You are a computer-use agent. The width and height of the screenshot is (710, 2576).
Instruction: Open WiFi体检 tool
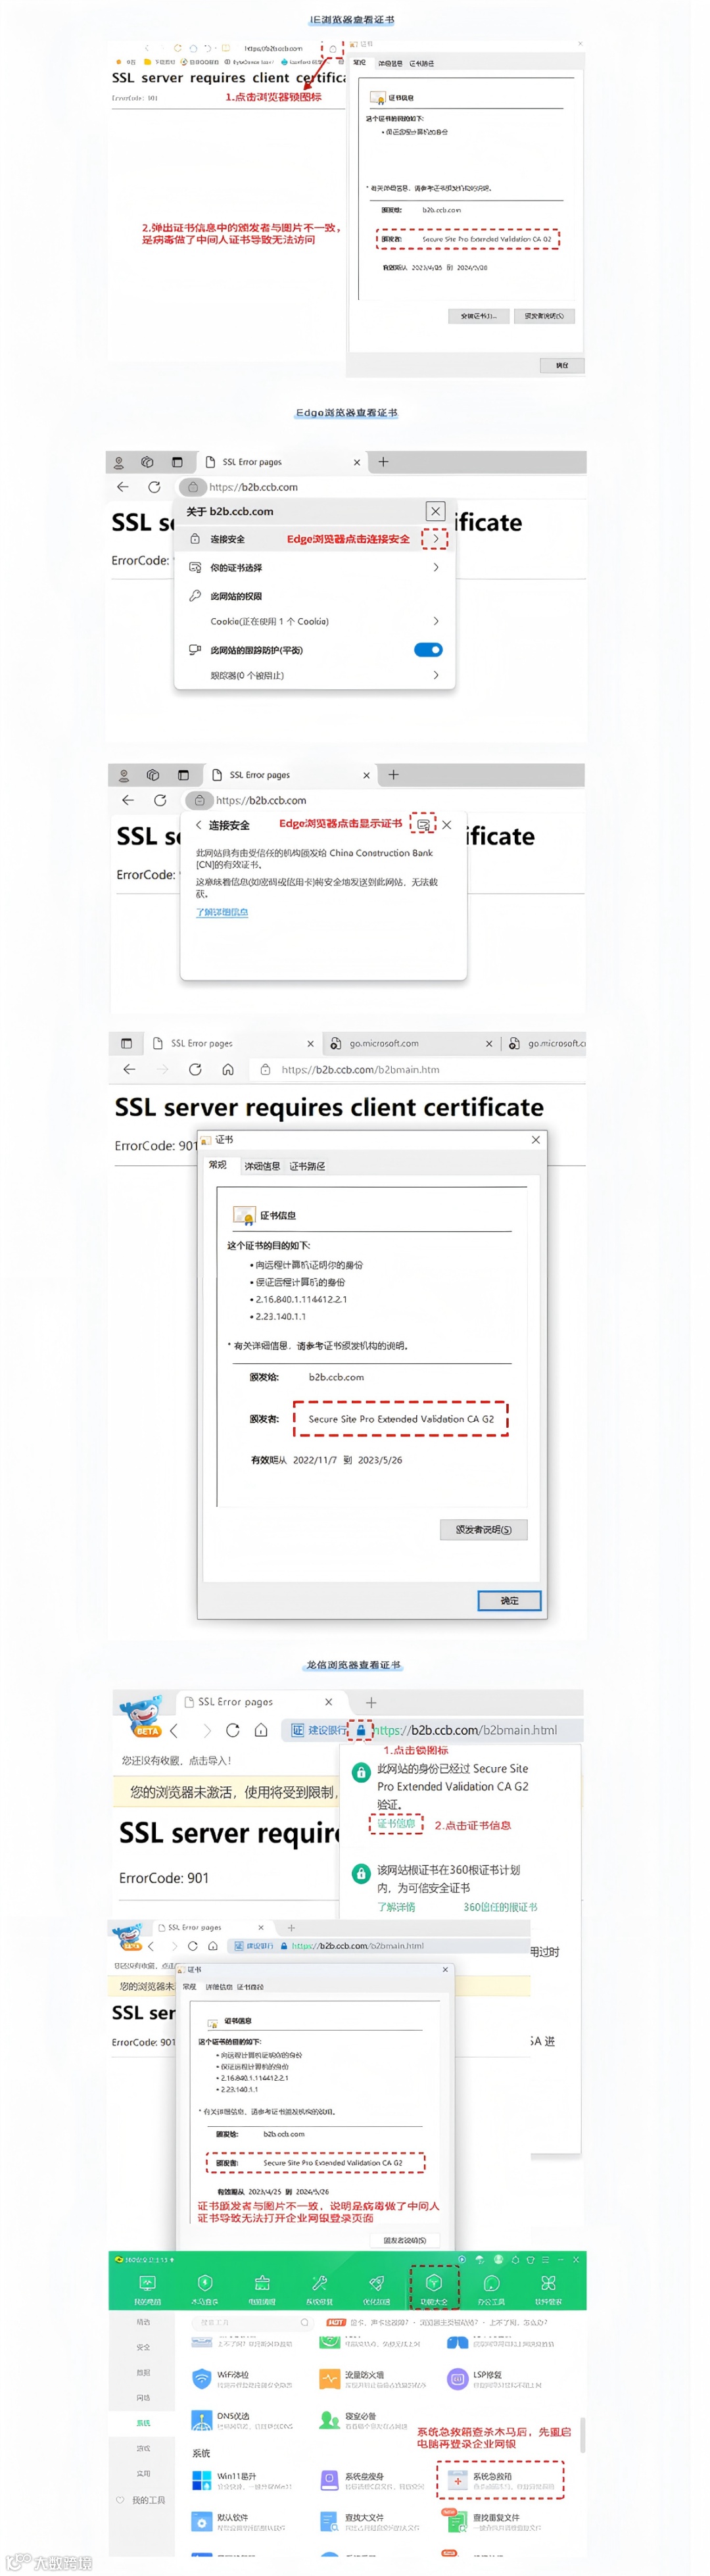tap(242, 2379)
